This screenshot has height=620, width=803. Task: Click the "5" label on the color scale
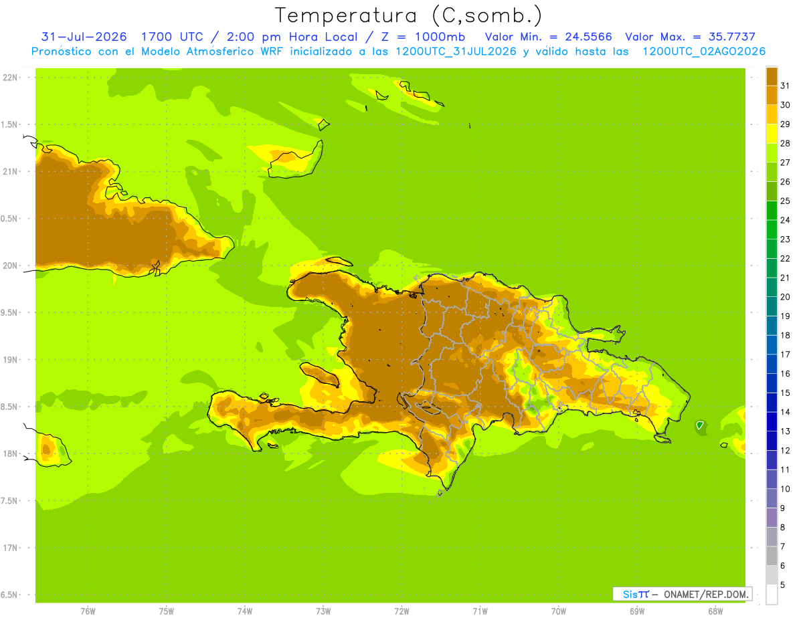[x=783, y=585]
